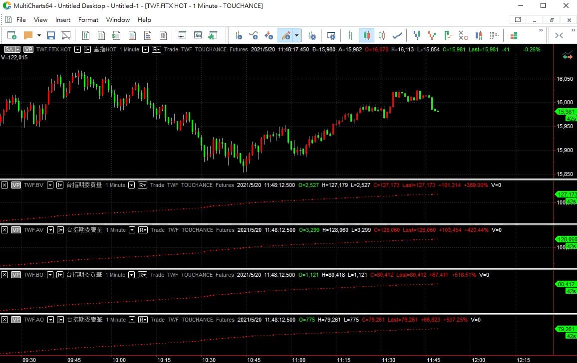The width and height of the screenshot is (577, 363).
Task: Open symbol dropdown next to TWF.FITX HOT
Action: pyautogui.click(x=78, y=49)
